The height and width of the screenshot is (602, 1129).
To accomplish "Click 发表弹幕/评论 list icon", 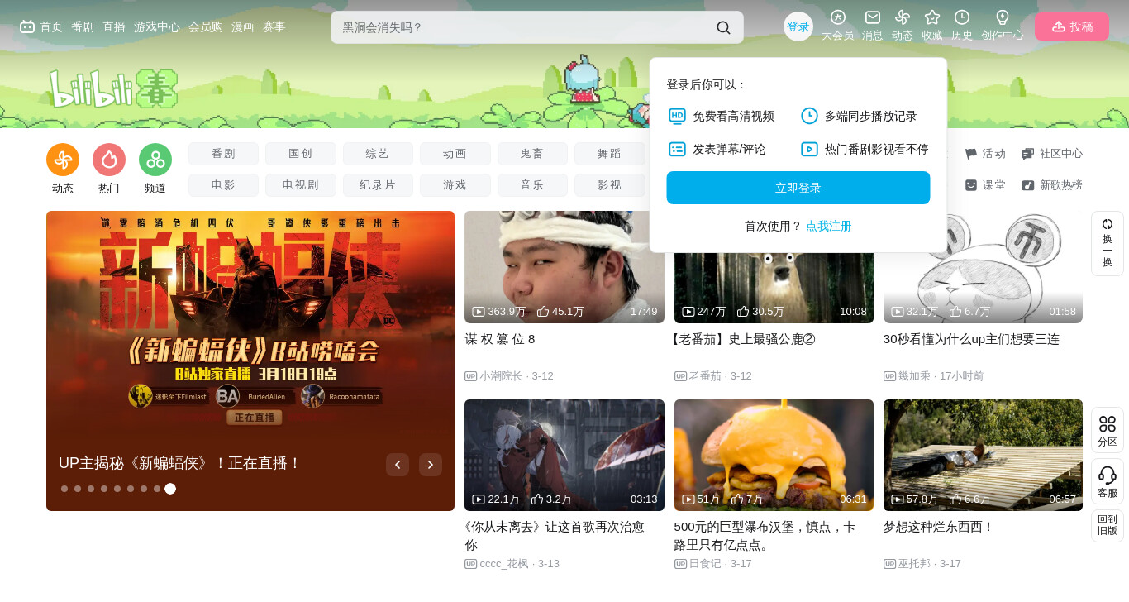I will coord(677,149).
